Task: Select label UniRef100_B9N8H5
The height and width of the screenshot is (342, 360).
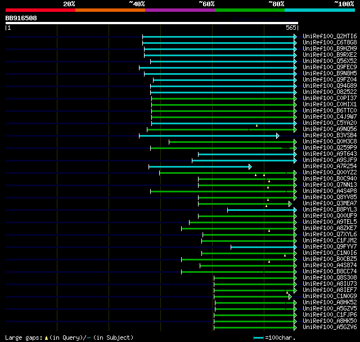Action: point(330,74)
